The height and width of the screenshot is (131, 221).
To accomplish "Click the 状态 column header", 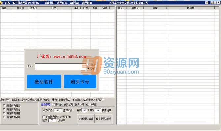I will coord(54,8).
